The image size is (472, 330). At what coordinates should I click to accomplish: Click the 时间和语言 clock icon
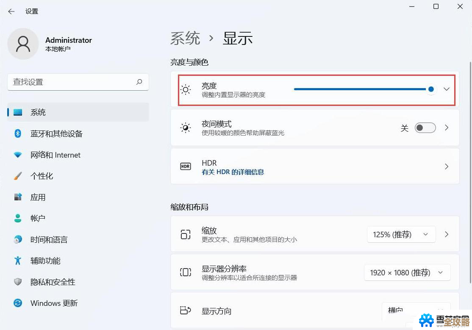(17, 239)
